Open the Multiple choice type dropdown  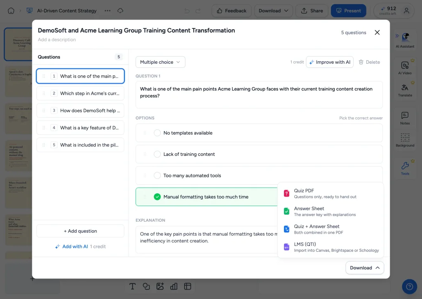click(x=160, y=62)
